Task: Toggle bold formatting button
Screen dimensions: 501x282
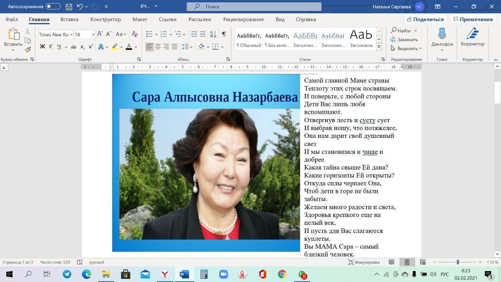Action: point(42,47)
